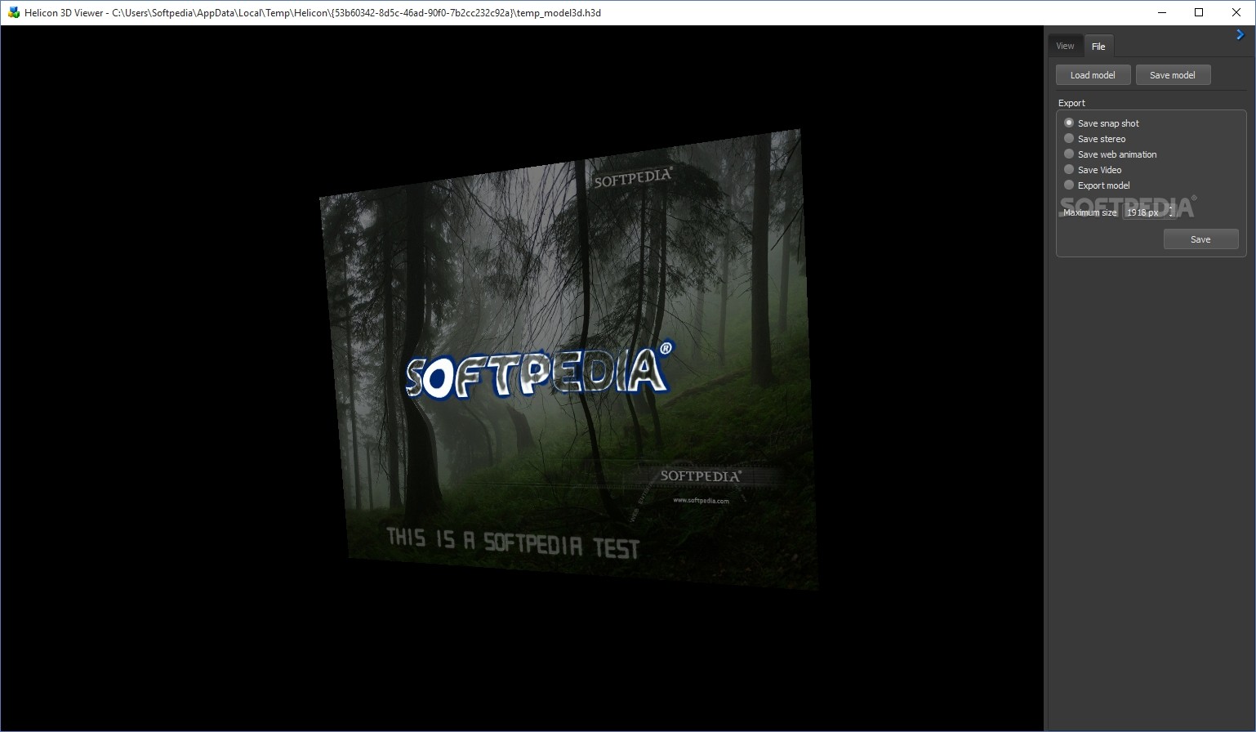1256x732 pixels.
Task: Click the 3D forest model in the viewport
Action: [x=568, y=359]
